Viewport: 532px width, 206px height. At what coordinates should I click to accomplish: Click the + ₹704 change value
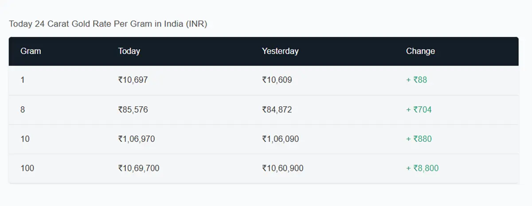coord(419,109)
